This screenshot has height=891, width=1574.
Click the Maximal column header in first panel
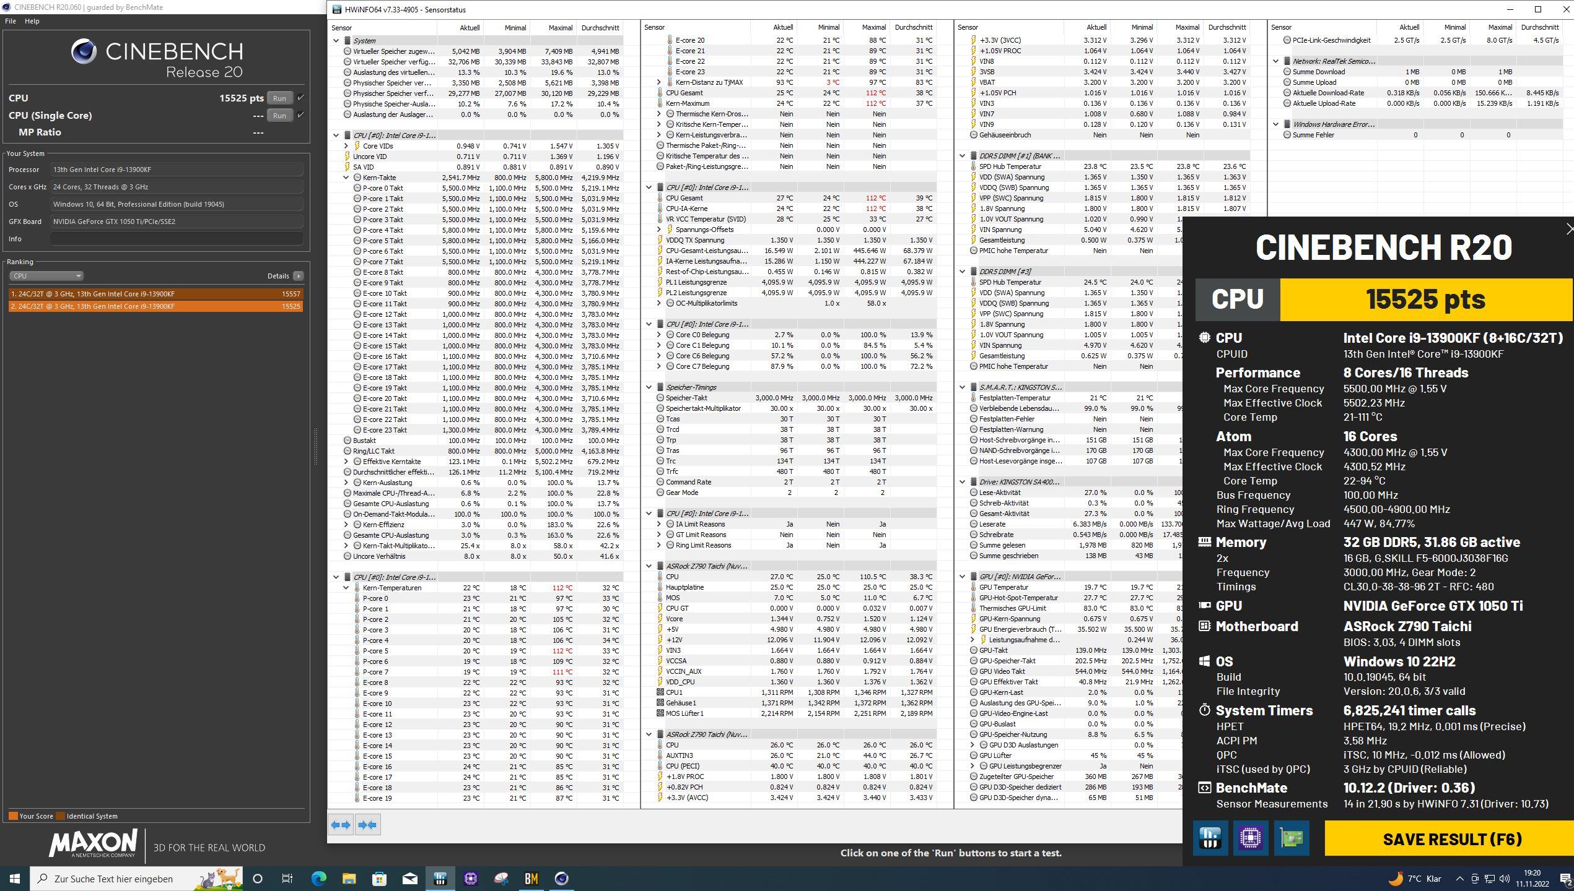tap(553, 28)
